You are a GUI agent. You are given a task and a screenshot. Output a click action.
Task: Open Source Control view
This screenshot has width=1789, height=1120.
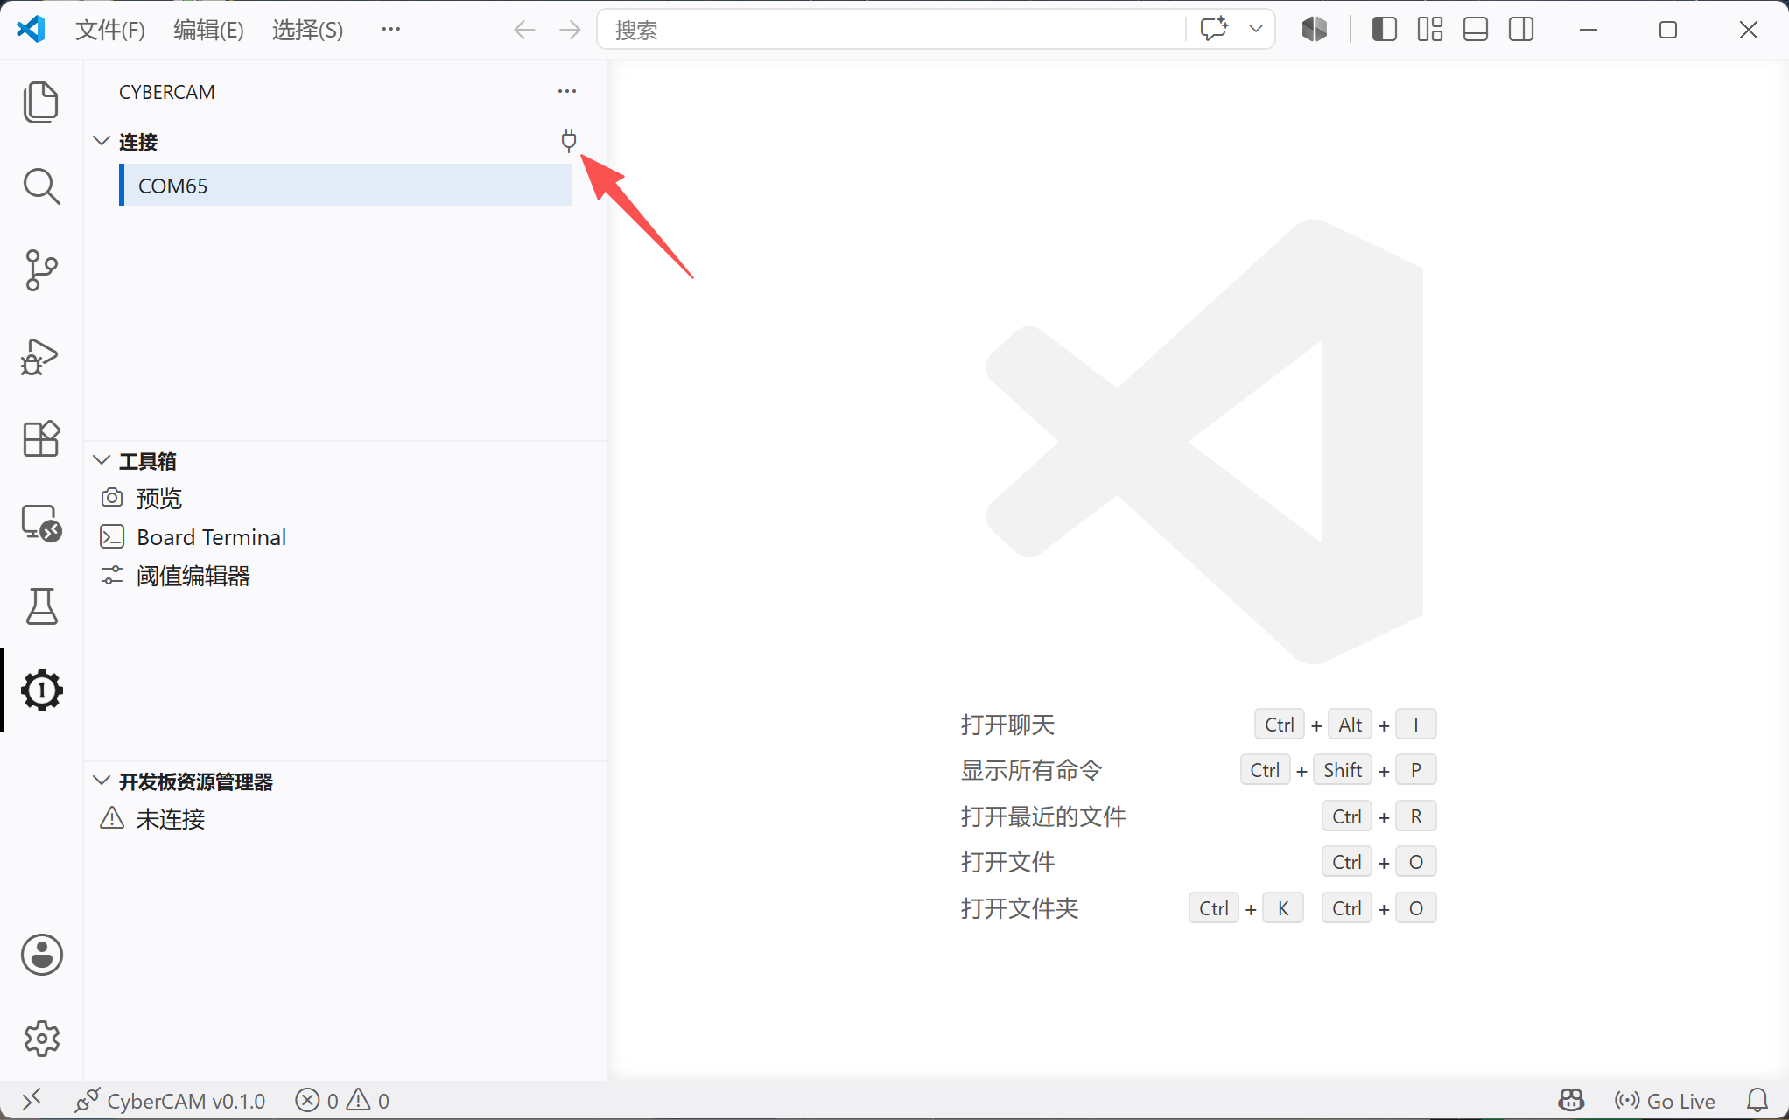(41, 270)
